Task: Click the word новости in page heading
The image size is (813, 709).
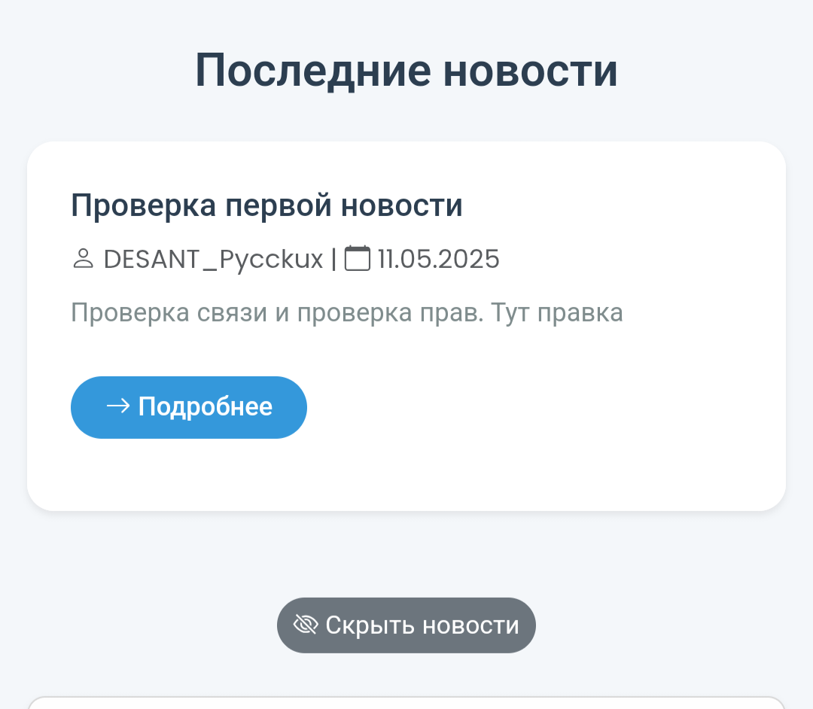Action: coord(529,71)
